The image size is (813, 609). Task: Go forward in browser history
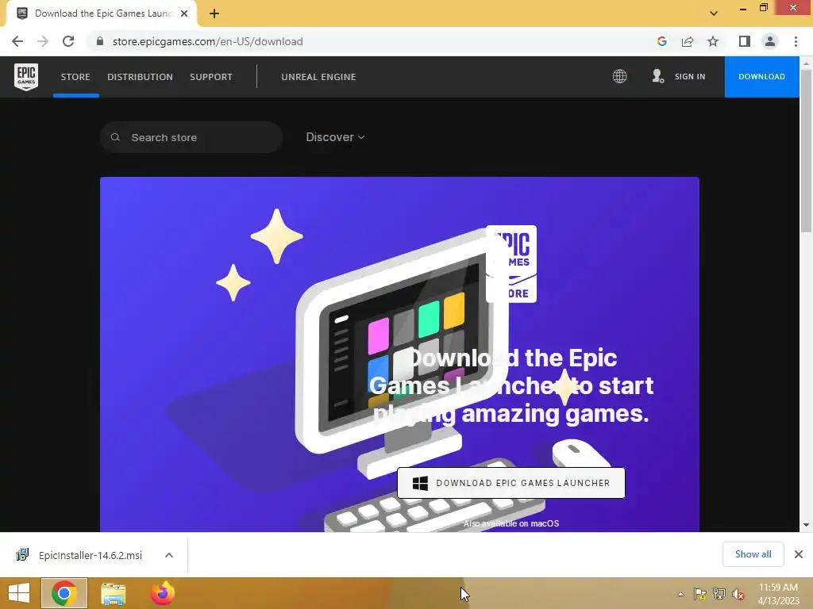(43, 41)
